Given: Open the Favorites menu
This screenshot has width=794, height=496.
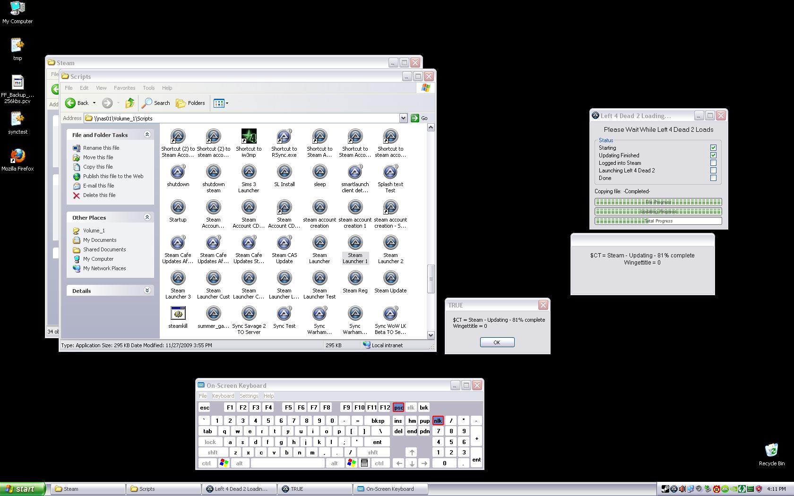Looking at the screenshot, I should click(x=124, y=88).
